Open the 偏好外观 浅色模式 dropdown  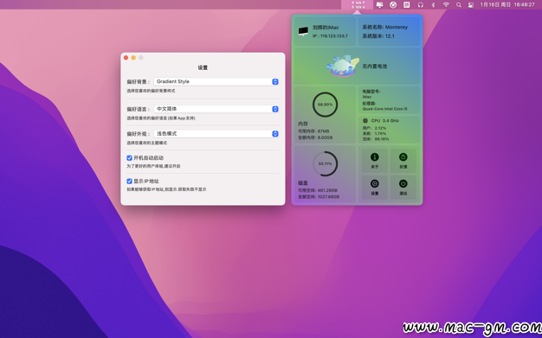click(x=216, y=134)
